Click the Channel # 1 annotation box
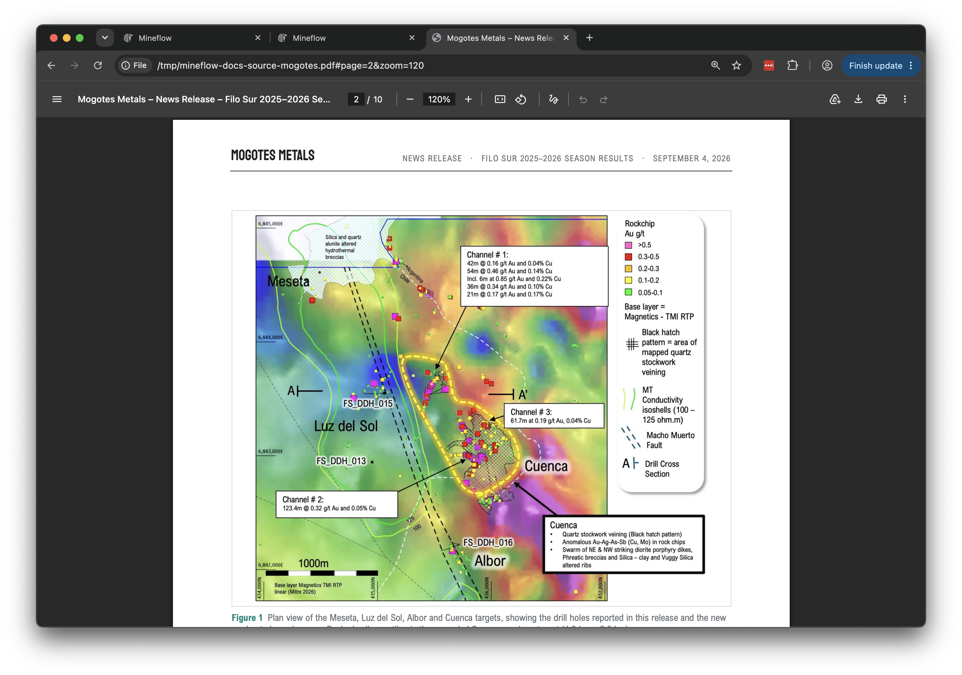Viewport: 962px width, 675px height. [534, 276]
